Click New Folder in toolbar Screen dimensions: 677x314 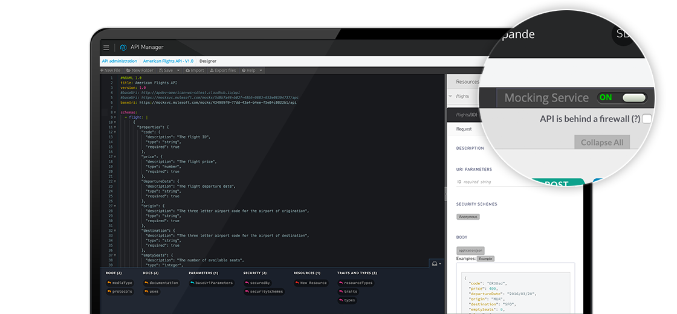pyautogui.click(x=140, y=70)
